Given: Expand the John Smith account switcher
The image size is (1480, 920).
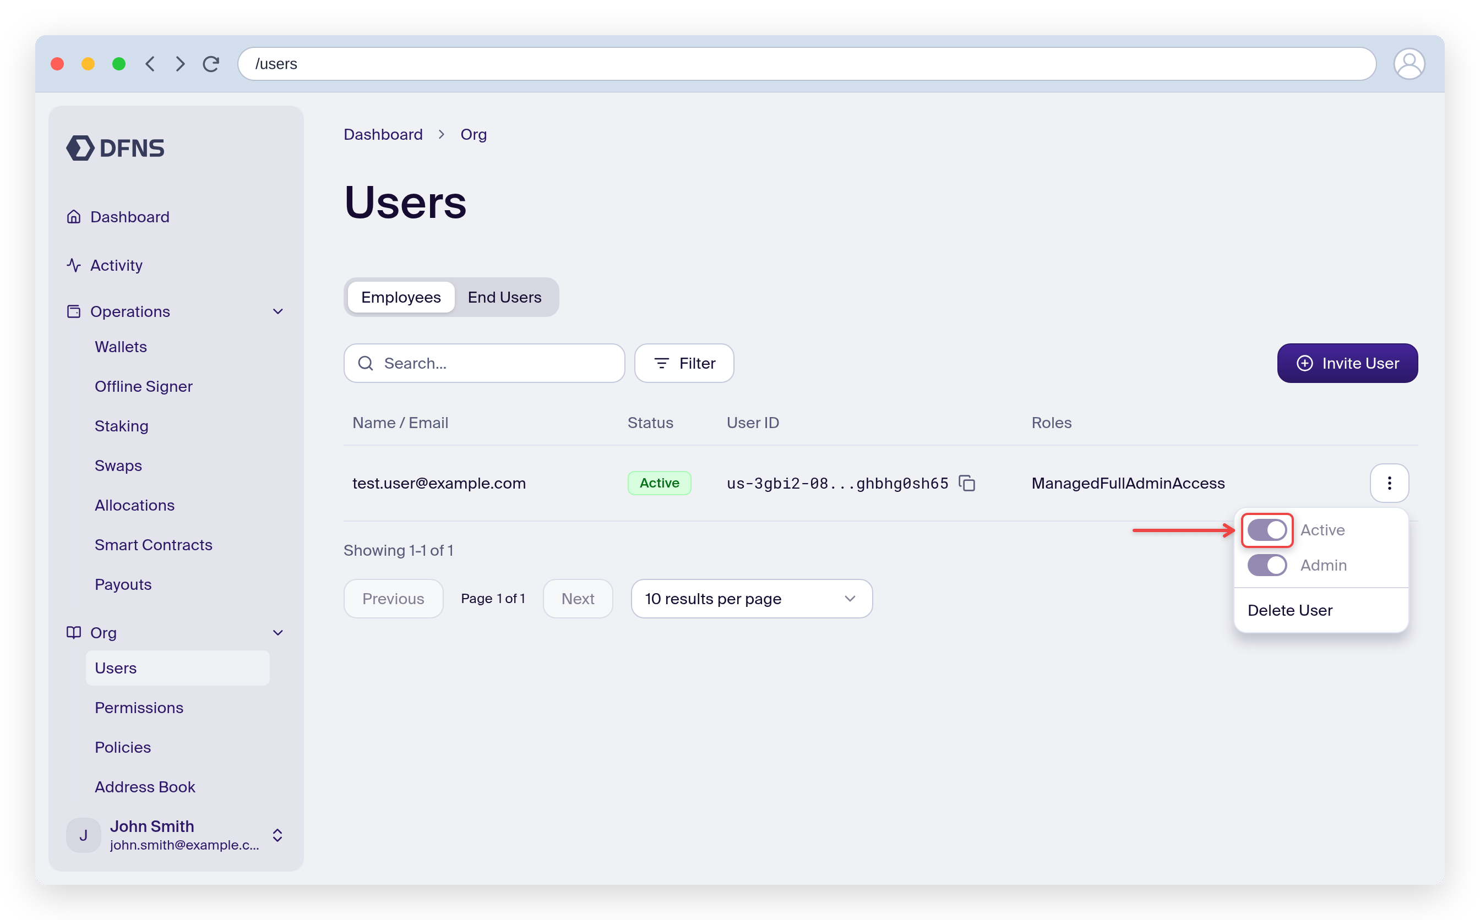Looking at the screenshot, I should click(277, 835).
